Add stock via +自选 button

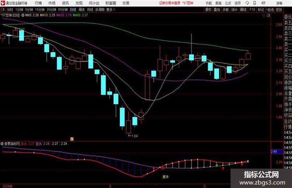click(x=270, y=10)
